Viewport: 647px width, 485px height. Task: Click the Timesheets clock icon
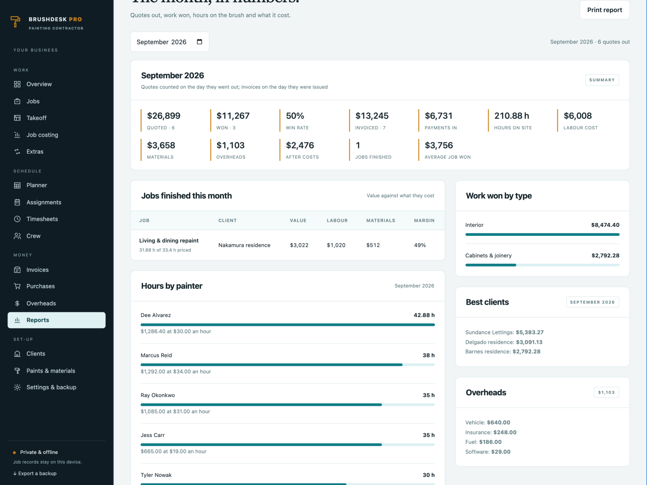pos(17,219)
